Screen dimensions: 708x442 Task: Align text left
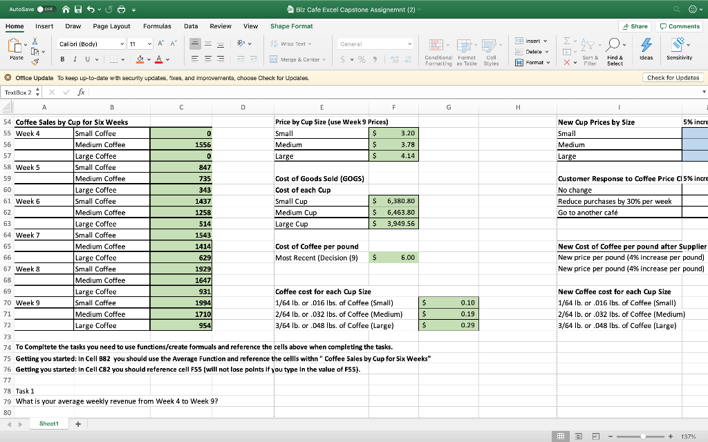click(x=195, y=59)
